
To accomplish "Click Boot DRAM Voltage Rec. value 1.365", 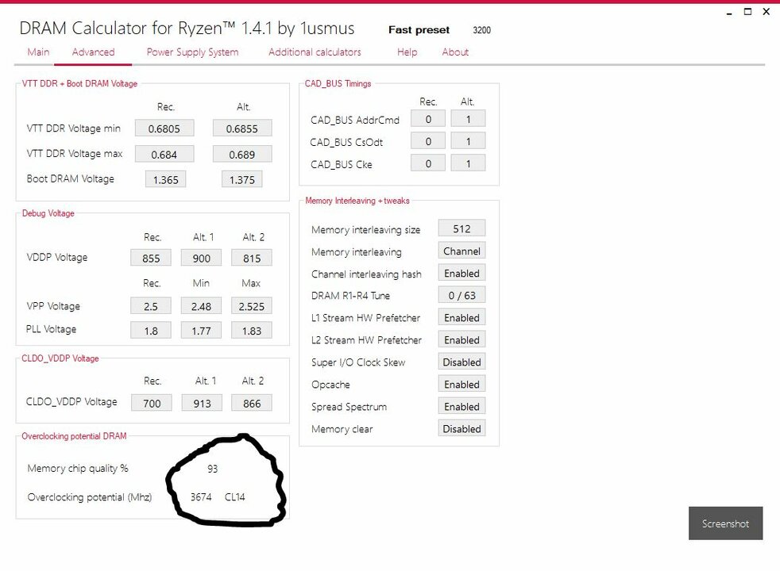I will pyautogui.click(x=166, y=180).
